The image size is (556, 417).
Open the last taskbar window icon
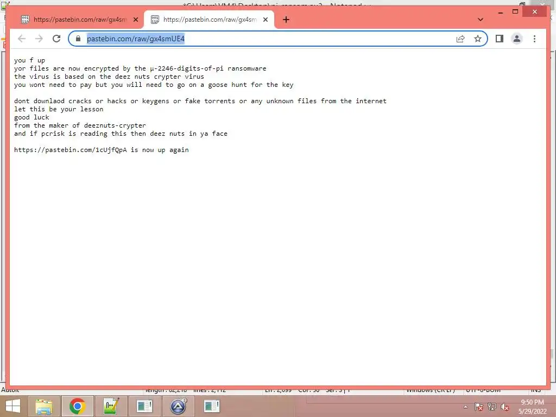(212, 406)
